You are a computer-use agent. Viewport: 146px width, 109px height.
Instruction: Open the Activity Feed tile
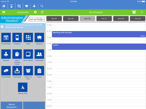point(23,87)
